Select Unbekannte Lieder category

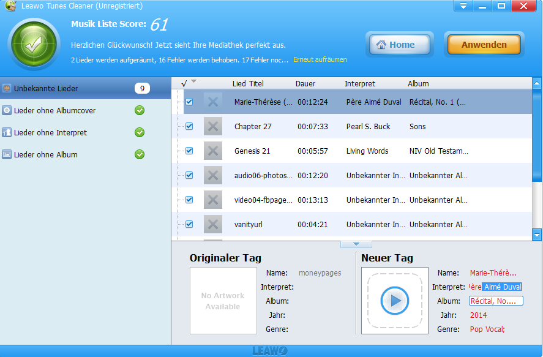(85, 88)
